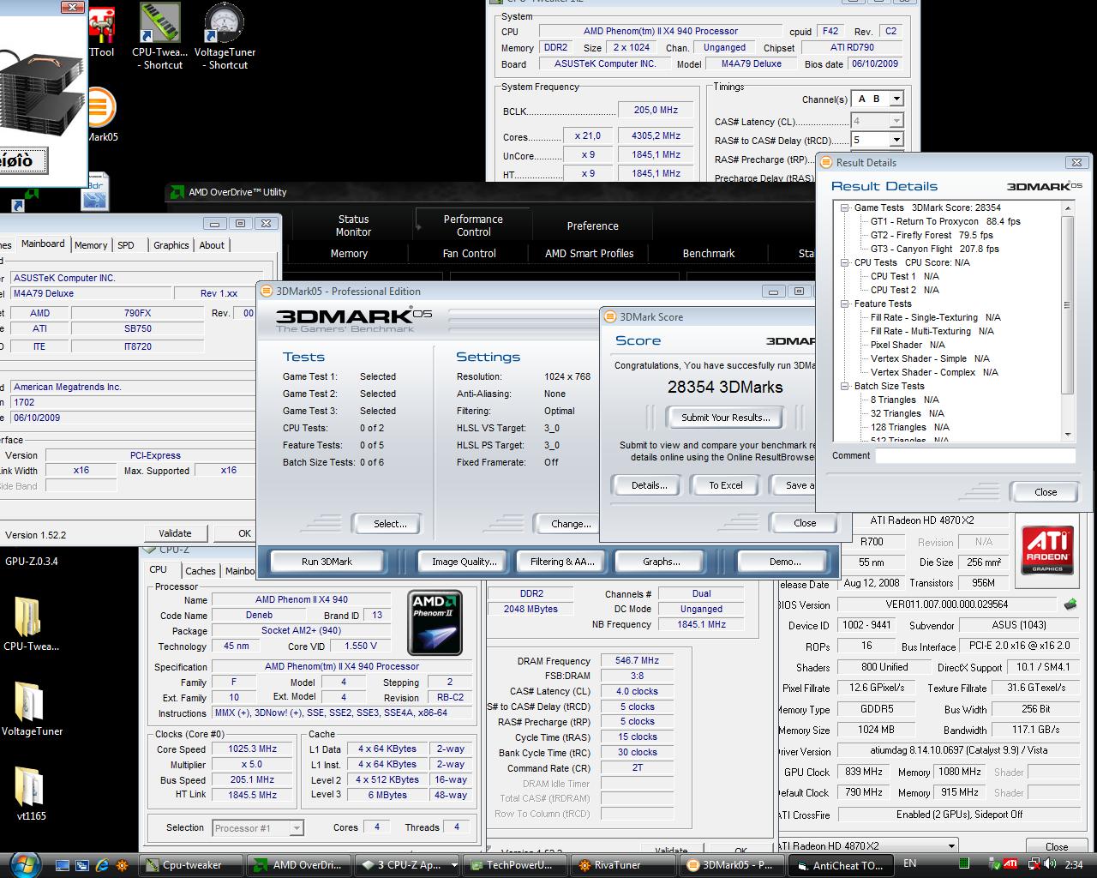Select the Caches tab in lower CPU-Z
Screen dimensions: 1097x878
[x=200, y=571]
